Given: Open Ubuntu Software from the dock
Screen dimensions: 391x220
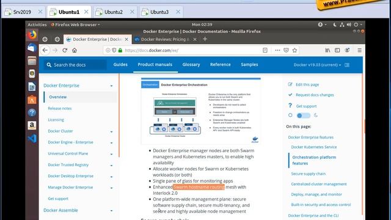Looking at the screenshot, I should [x=32, y=100].
